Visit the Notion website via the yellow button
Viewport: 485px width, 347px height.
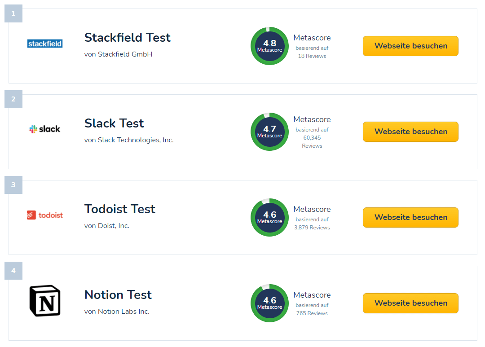coord(410,303)
